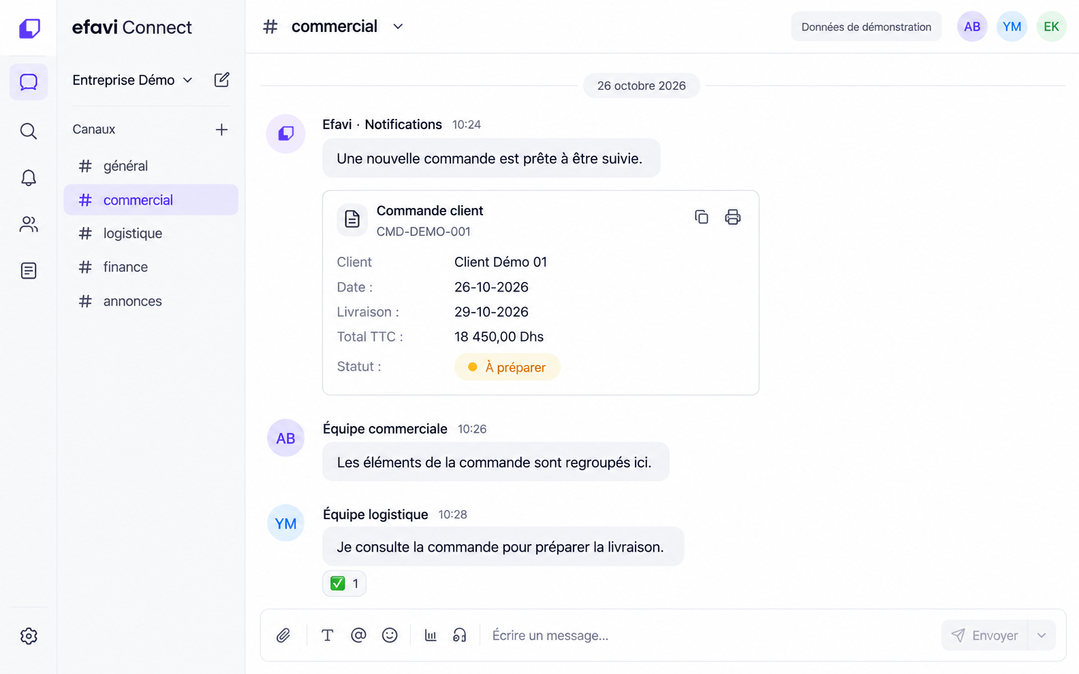Open AB member avatar in header
1079x674 pixels.
(x=972, y=26)
